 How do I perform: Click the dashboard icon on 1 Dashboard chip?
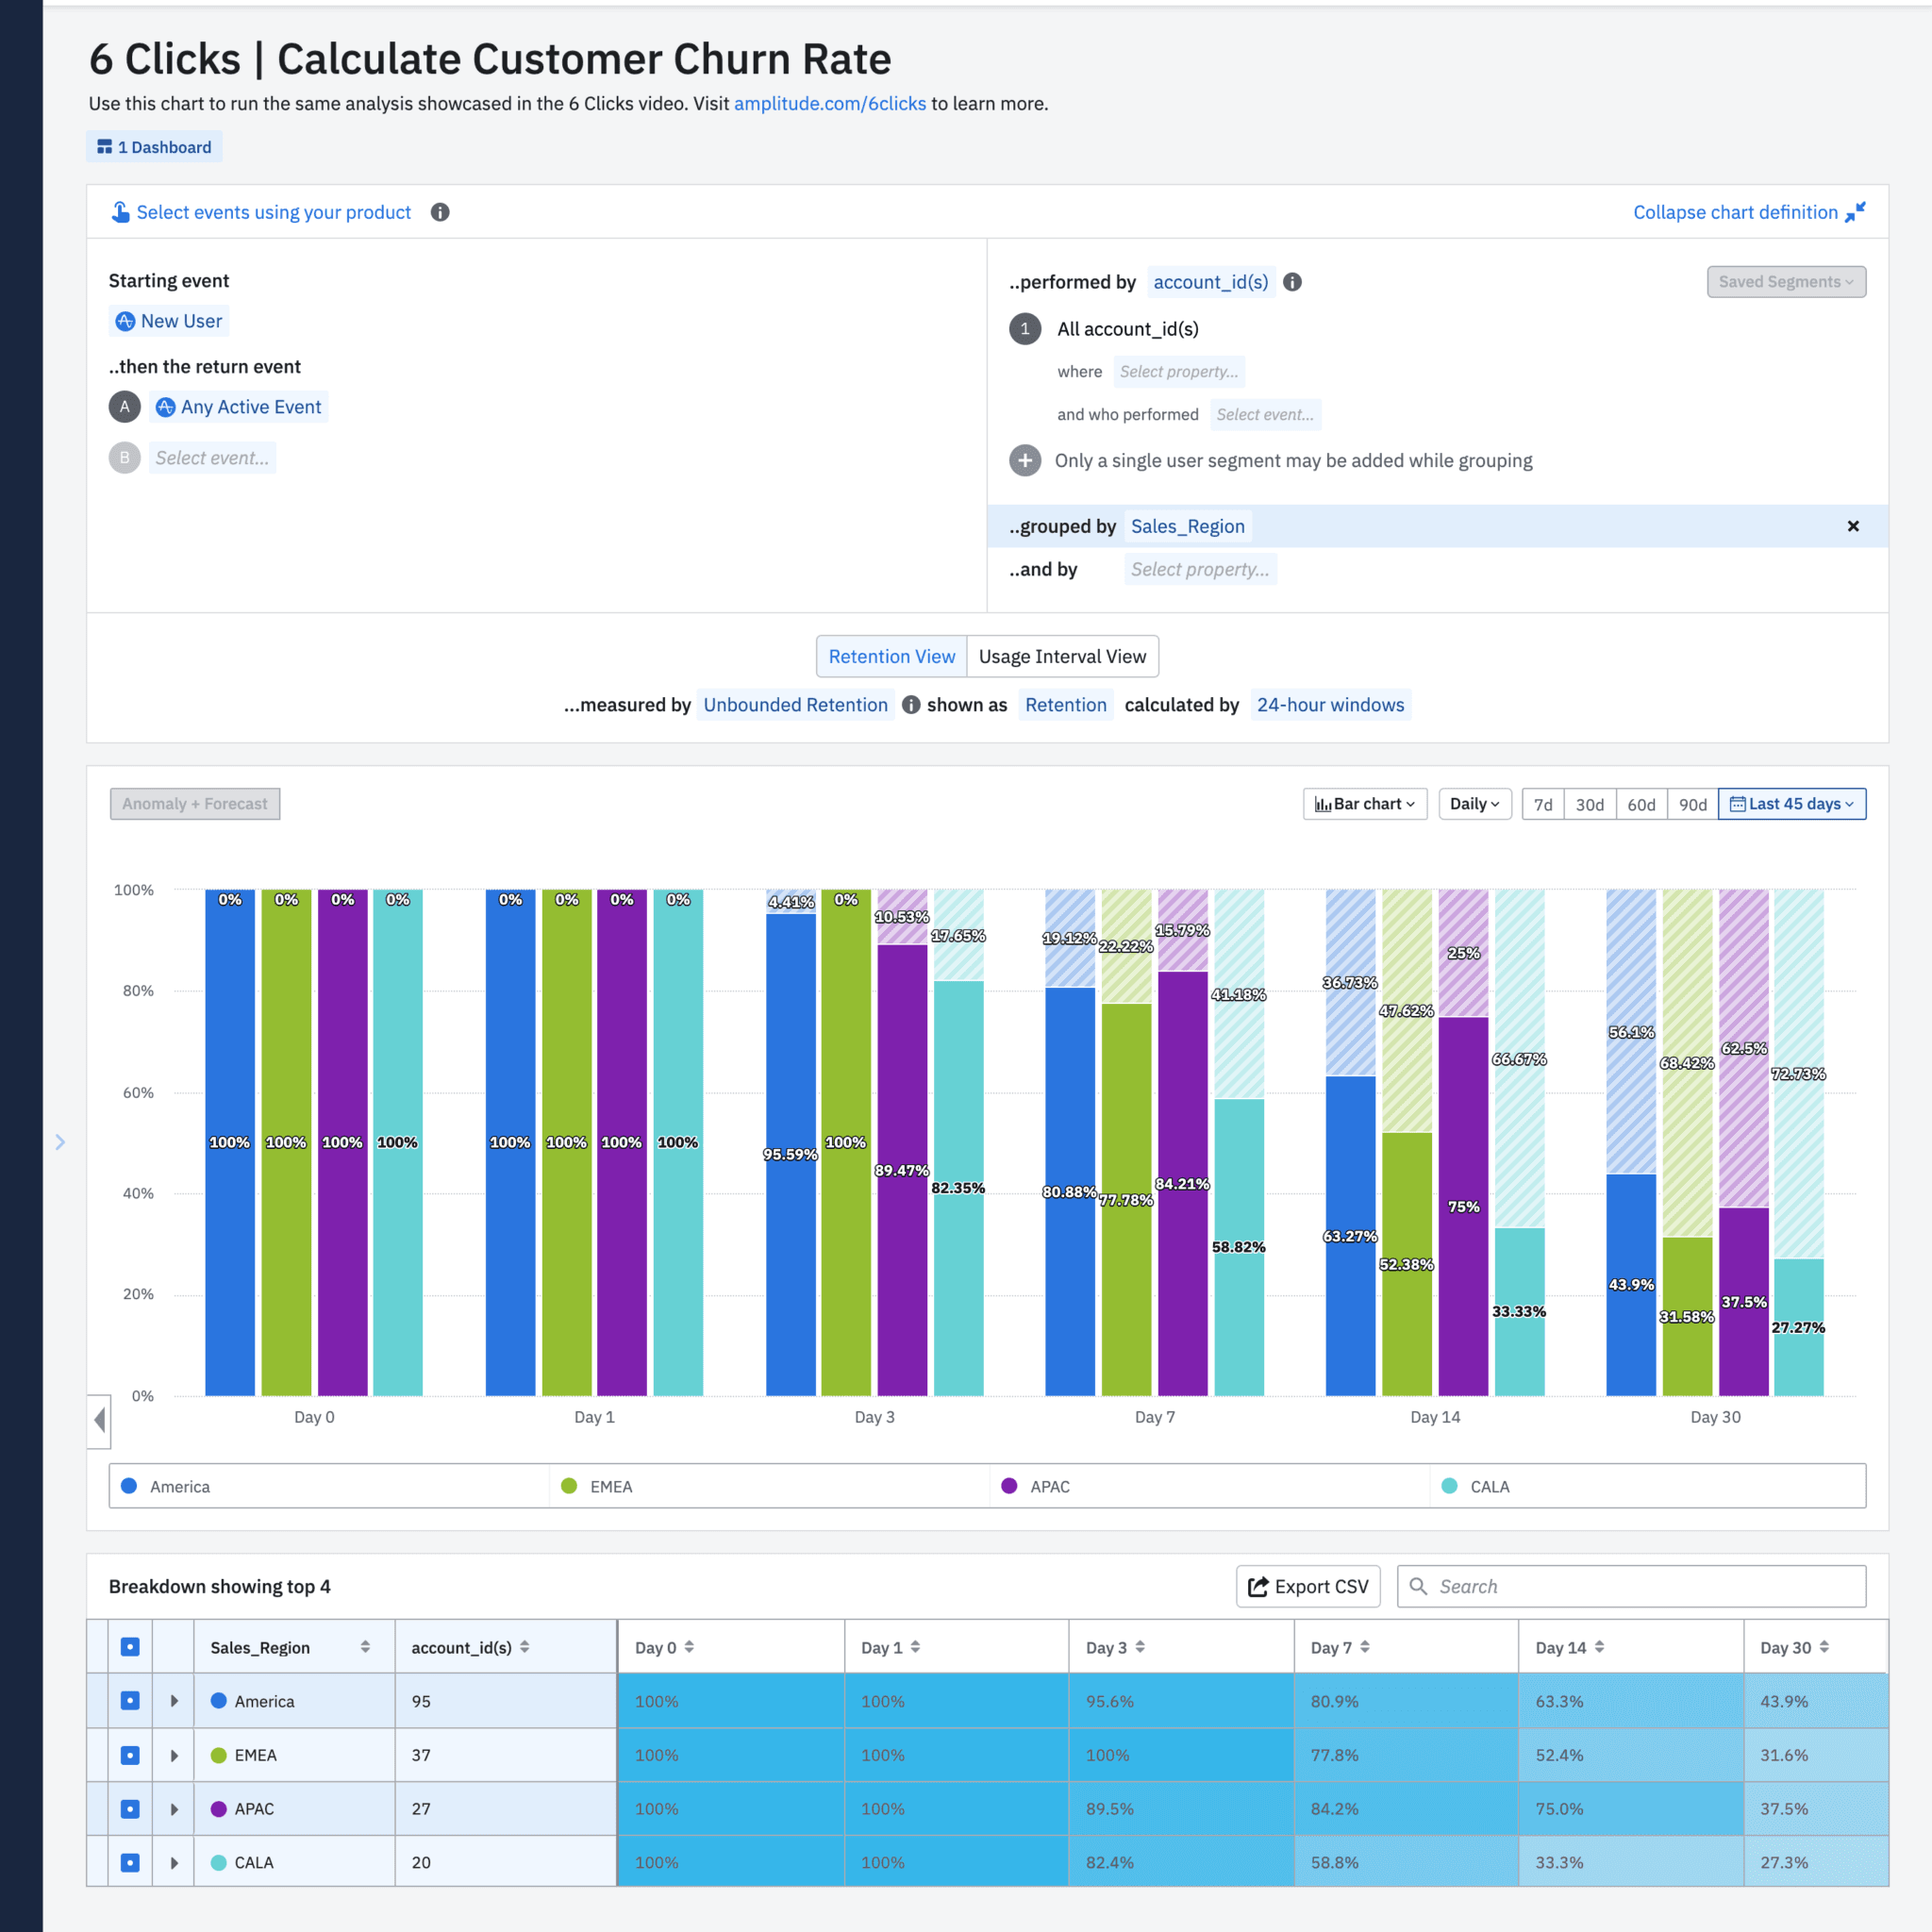[x=105, y=146]
